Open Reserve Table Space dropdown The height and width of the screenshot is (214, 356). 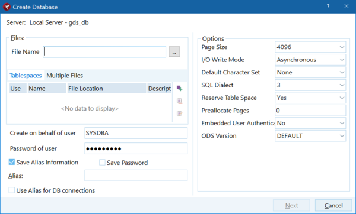click(342, 98)
